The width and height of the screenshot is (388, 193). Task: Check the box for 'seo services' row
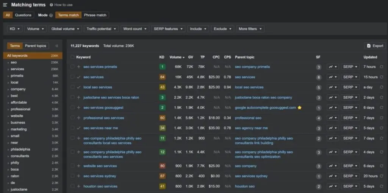tap(72, 77)
